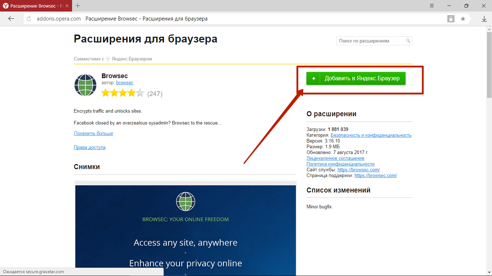Reload the page with the refresh icon
This screenshot has height=276, width=492.
click(x=29, y=19)
